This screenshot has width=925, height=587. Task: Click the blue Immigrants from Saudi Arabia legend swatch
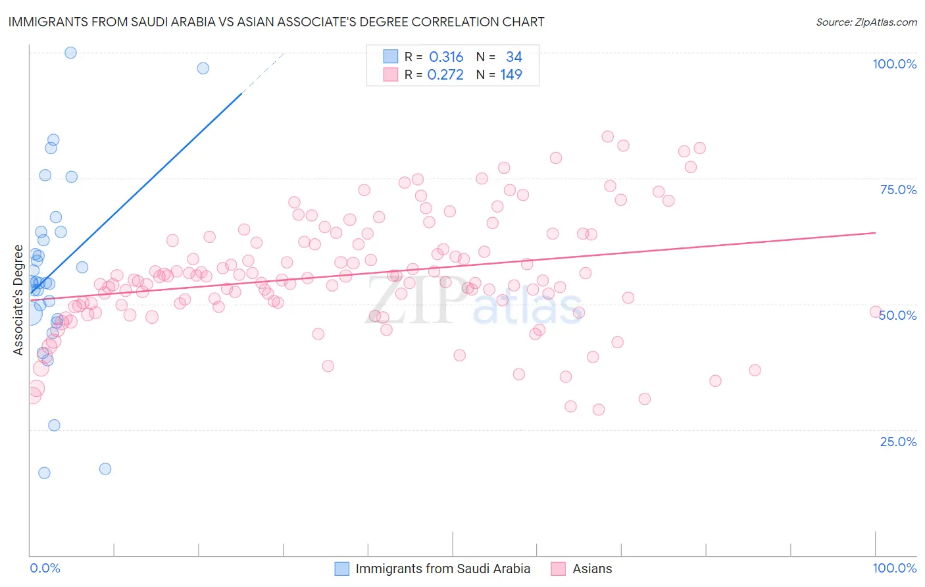point(342,569)
